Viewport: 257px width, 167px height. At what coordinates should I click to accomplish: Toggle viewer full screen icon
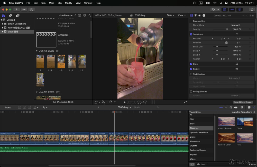coord(185,102)
